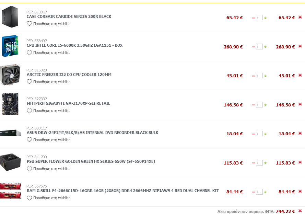Increase quantity of the Corsair case
Image resolution: width=305 pixels, height=216 pixels.
coord(265,18)
